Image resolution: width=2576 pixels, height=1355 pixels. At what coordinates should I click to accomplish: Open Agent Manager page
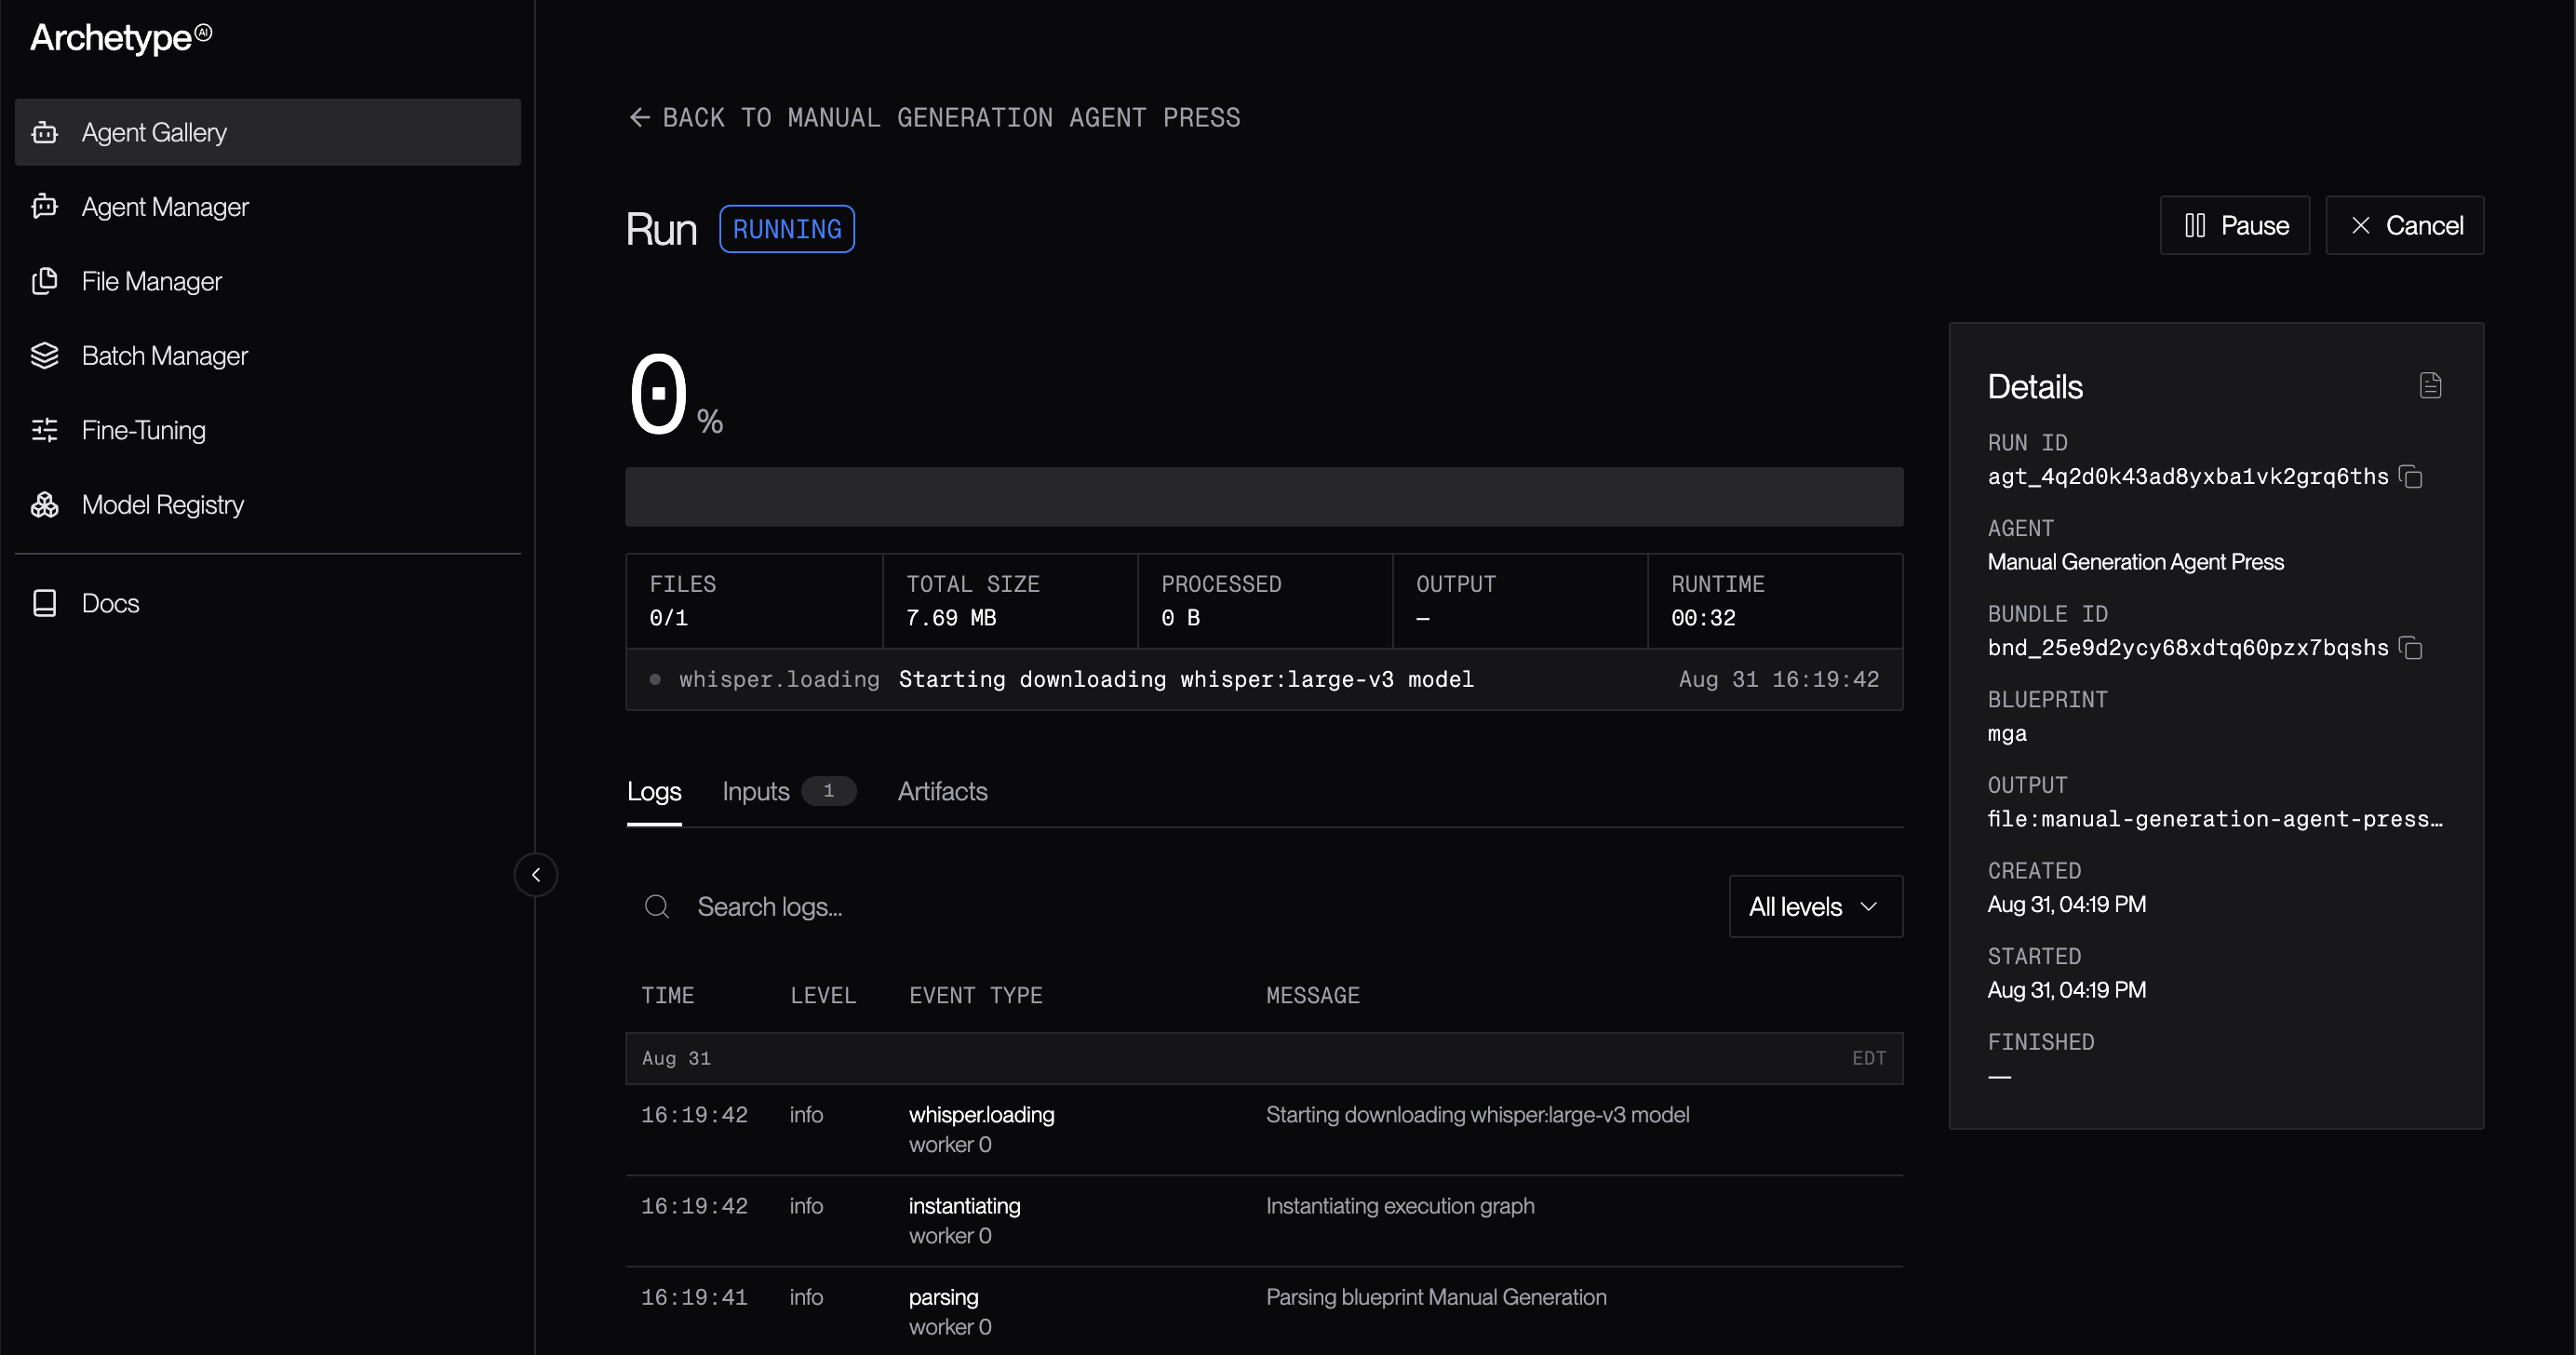(268, 206)
